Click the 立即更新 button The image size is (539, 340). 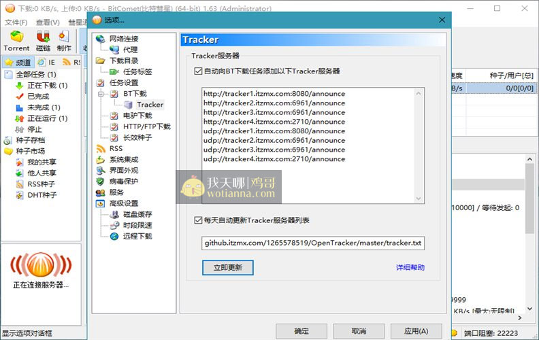point(227,267)
